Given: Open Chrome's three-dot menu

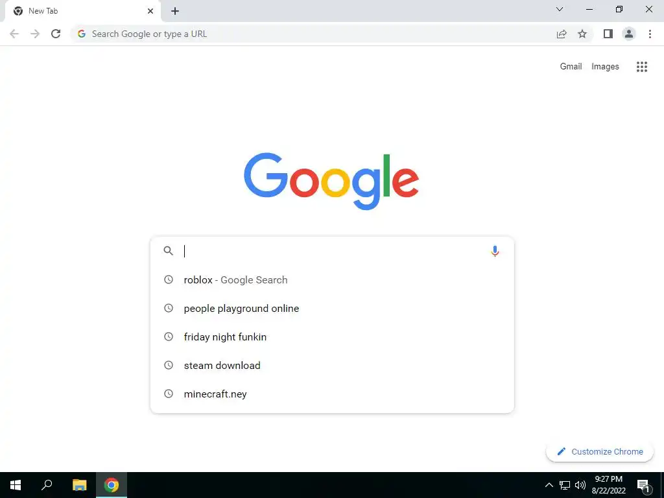Looking at the screenshot, I should click(650, 34).
